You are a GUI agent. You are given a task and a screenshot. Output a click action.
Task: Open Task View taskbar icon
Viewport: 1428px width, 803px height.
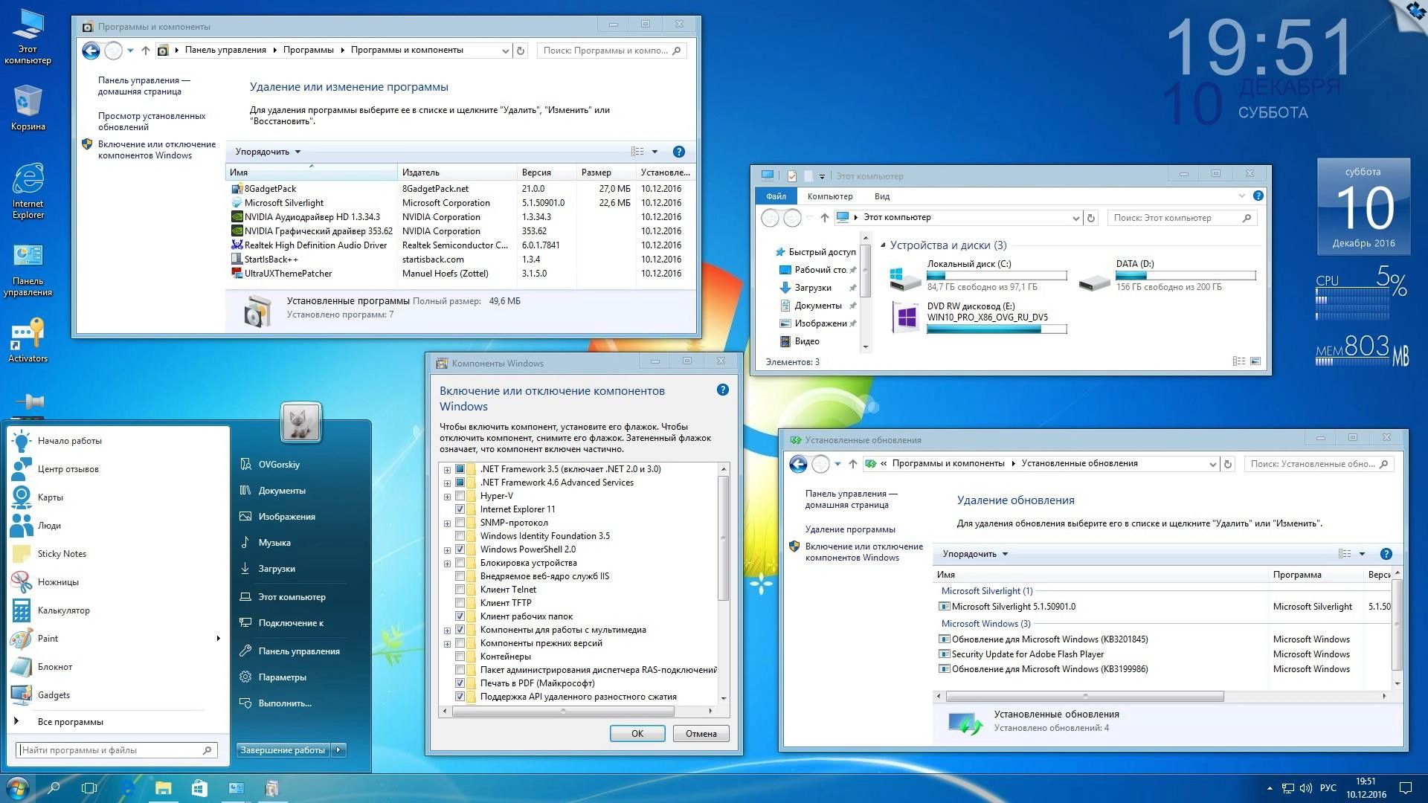89,788
